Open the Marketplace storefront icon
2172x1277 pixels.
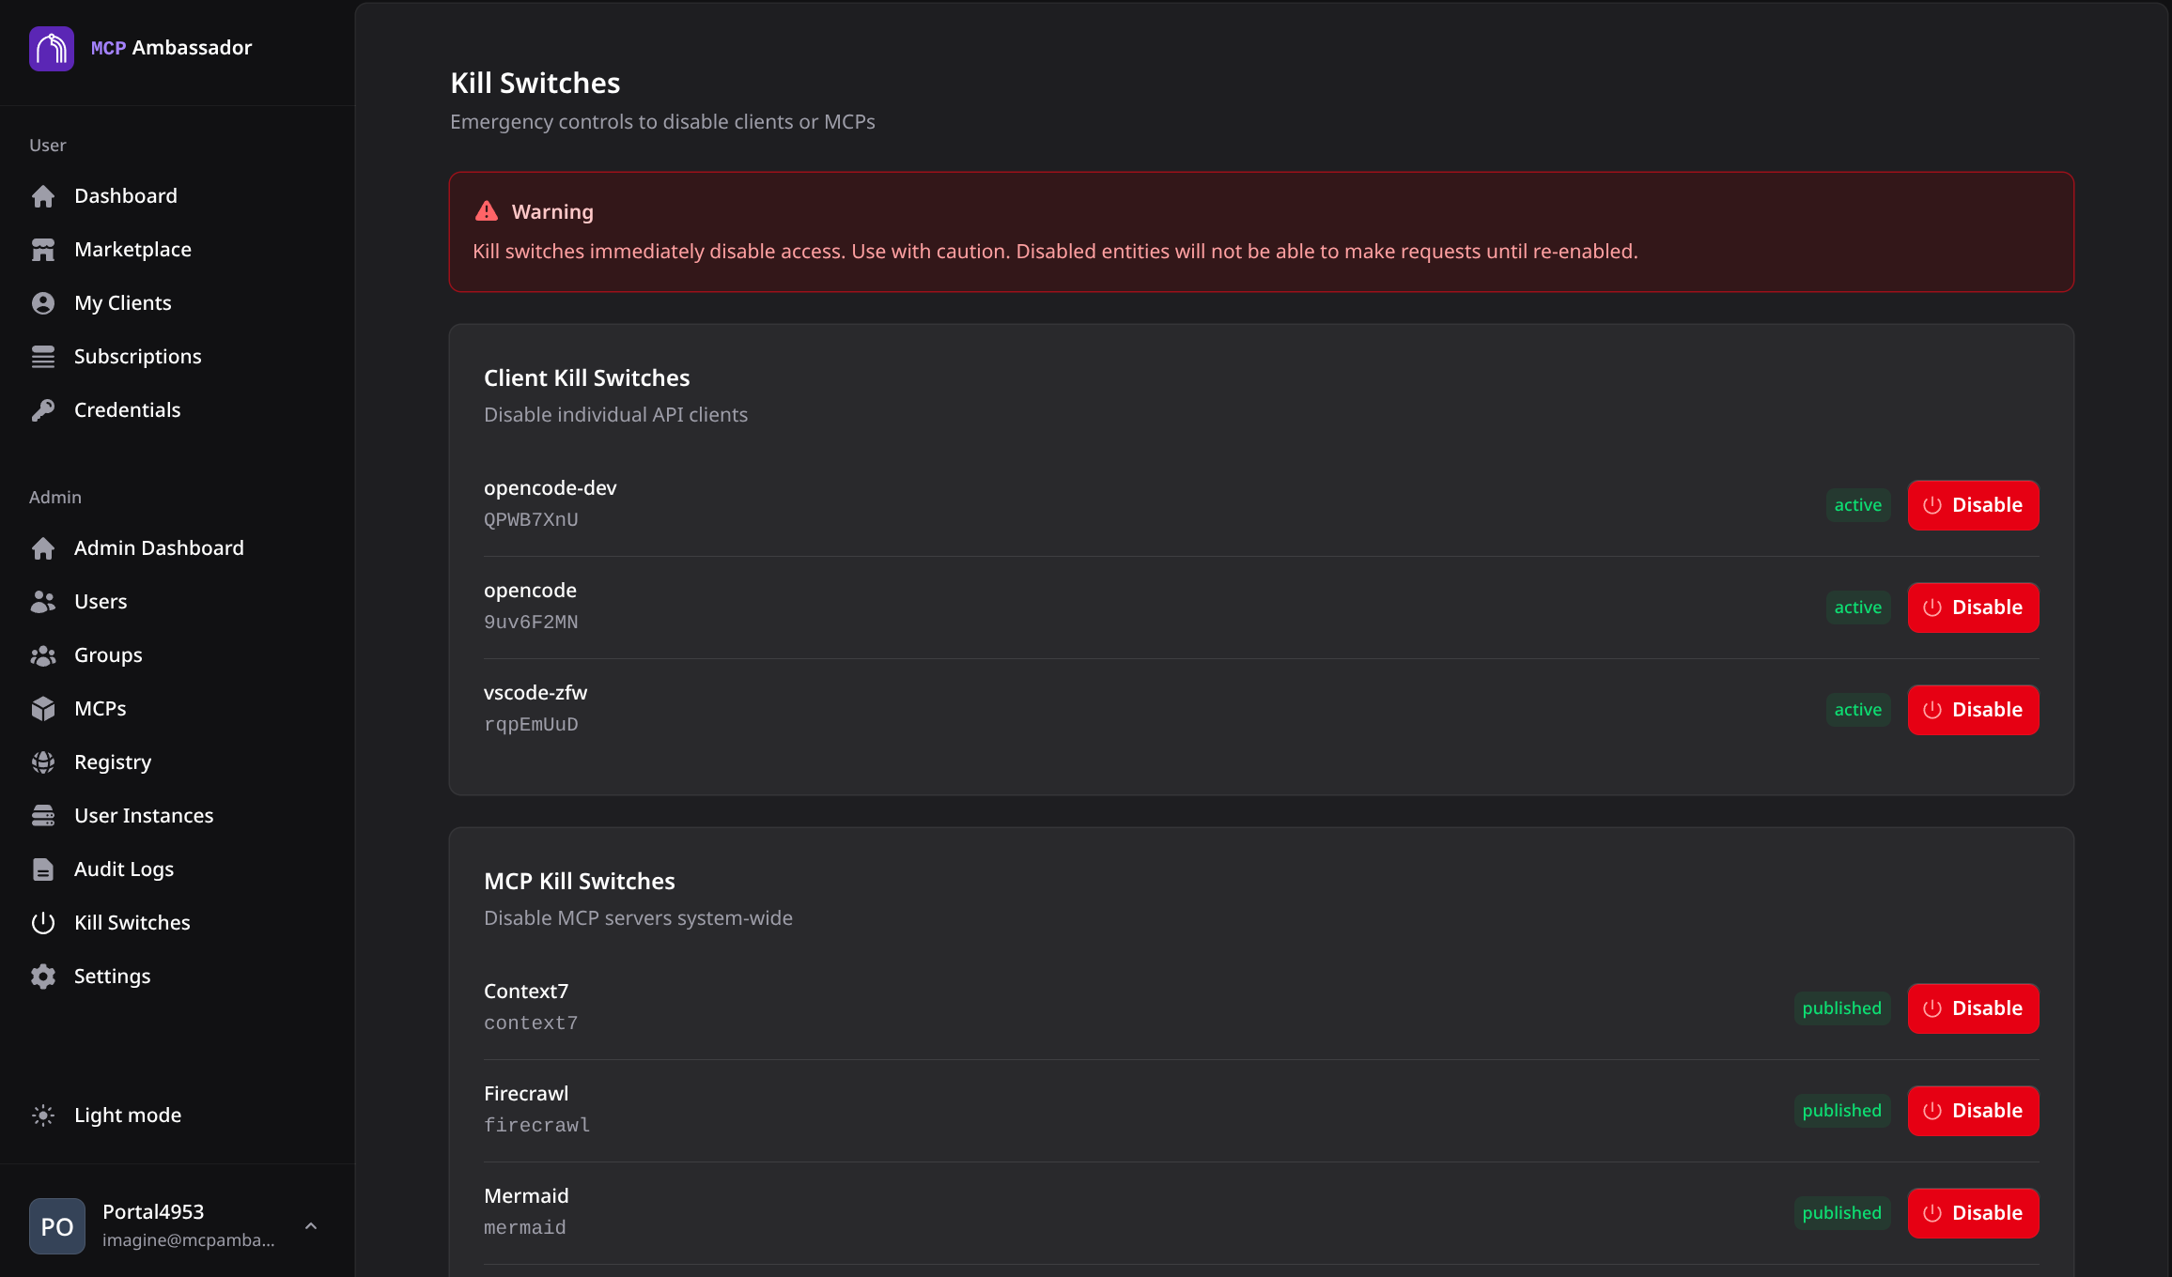pos(43,250)
